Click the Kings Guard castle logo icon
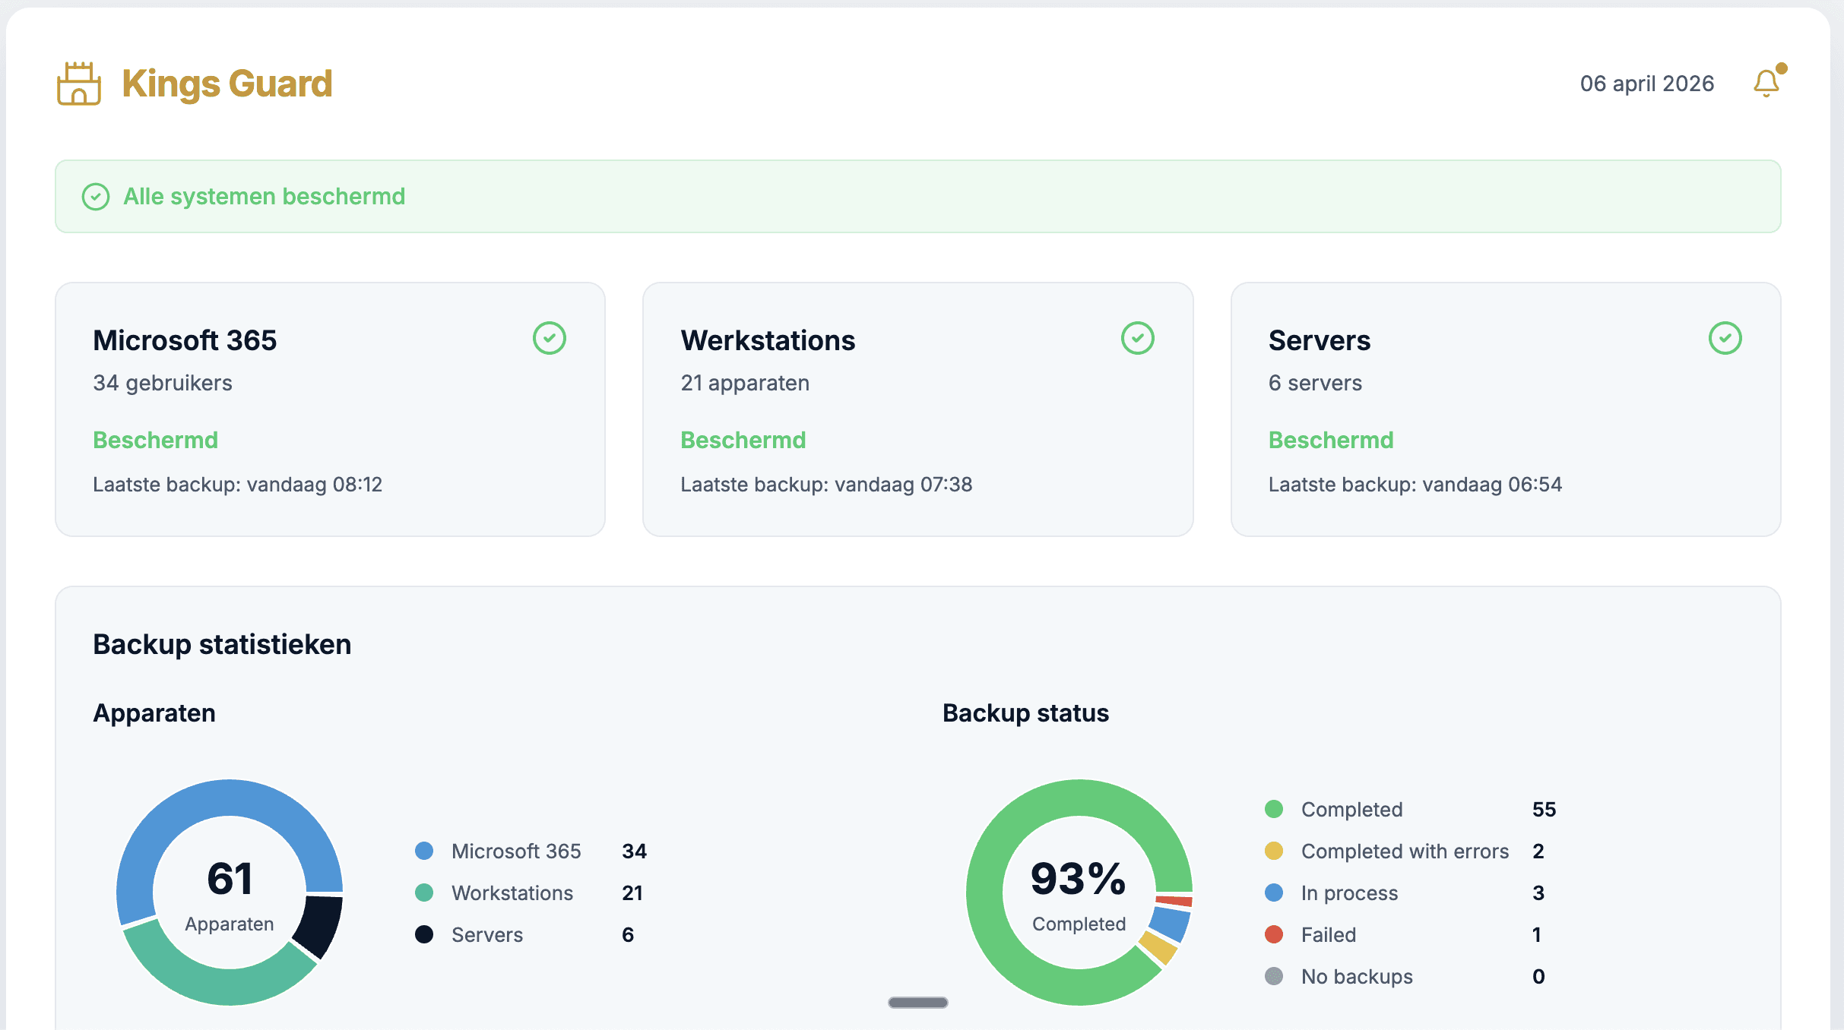The width and height of the screenshot is (1844, 1030). (79, 84)
